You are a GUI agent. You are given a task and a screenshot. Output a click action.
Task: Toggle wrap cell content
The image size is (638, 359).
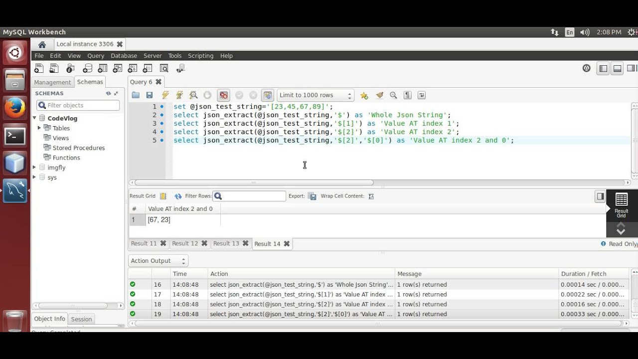click(x=371, y=196)
